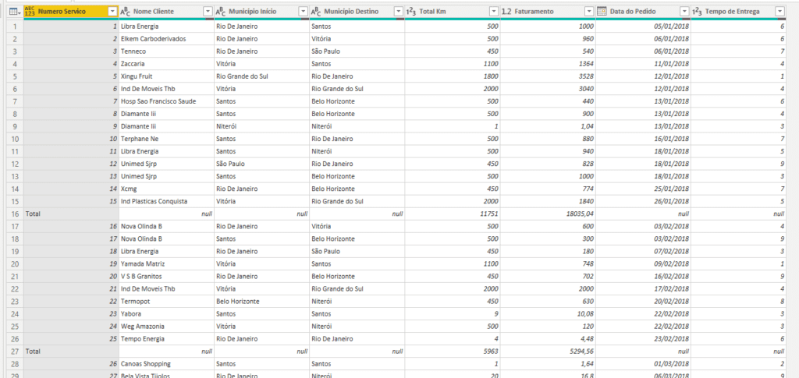Expand the Município Destino filter arrow
The image size is (799, 378).
pos(399,11)
